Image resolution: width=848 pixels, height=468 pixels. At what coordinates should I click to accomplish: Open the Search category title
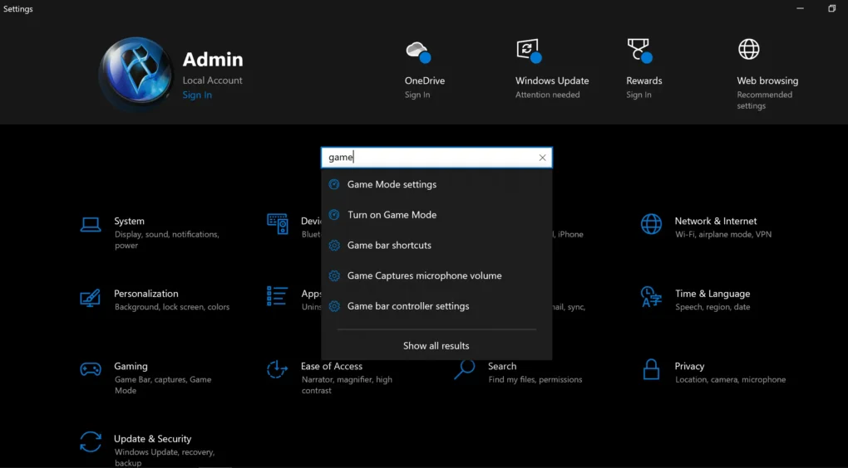(x=502, y=366)
